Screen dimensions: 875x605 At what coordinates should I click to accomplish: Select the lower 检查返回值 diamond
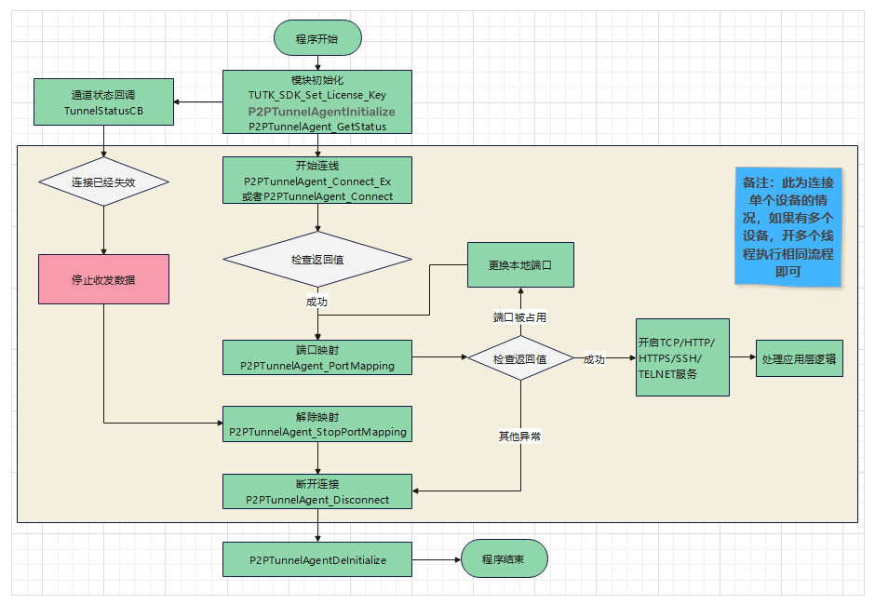coord(520,357)
